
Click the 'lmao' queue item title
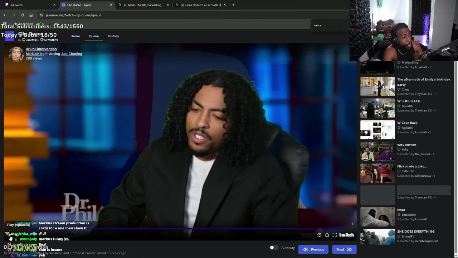click(x=401, y=210)
